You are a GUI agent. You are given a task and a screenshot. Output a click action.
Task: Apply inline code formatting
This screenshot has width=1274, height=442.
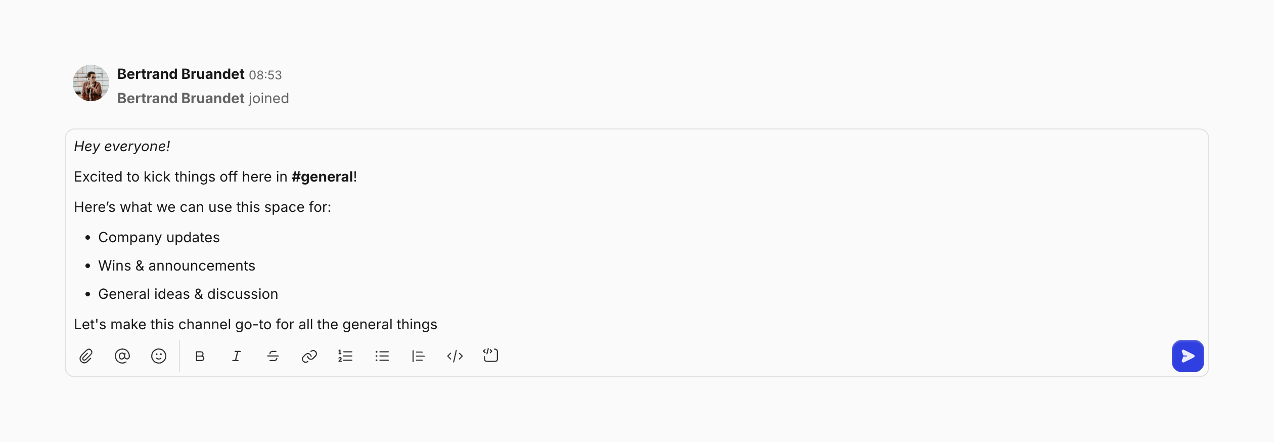[x=455, y=357]
